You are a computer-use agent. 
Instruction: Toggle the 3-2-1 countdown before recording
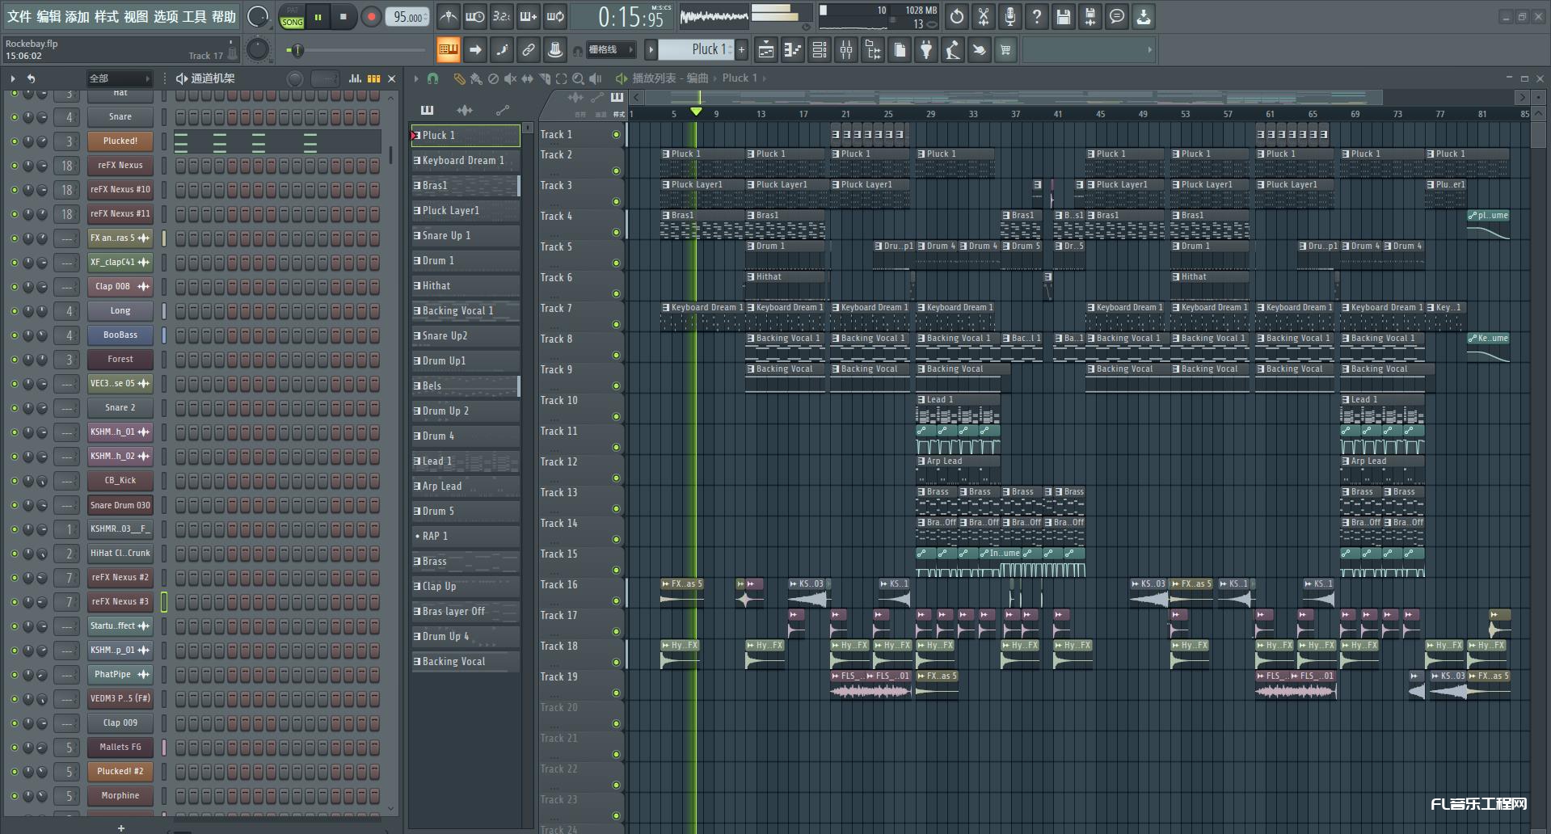[x=502, y=16]
